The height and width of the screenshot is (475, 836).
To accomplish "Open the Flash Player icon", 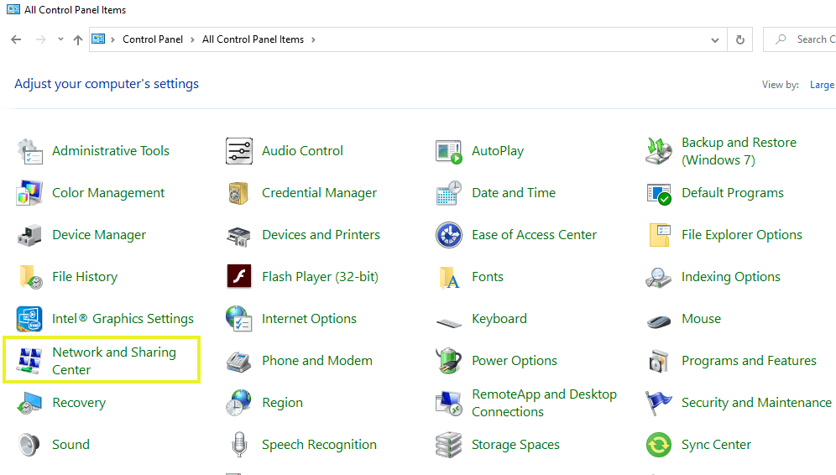I will point(239,277).
